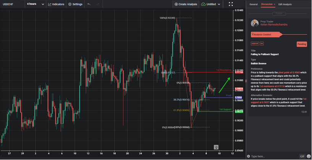Click the lightbulb idea icon on chart
312x160 pixels.
pos(216,147)
